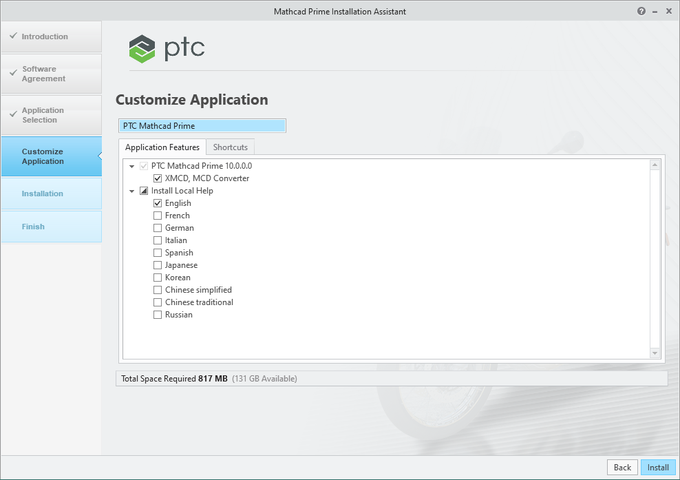Collapse the Install Local Help section
The image size is (680, 480).
pos(131,190)
